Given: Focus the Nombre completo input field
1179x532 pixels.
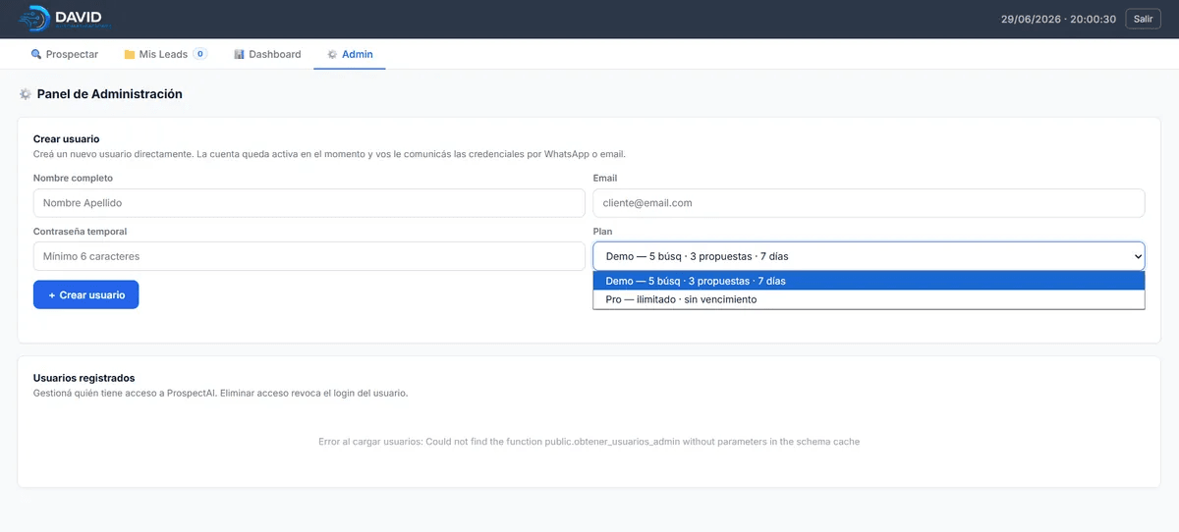Looking at the screenshot, I should [x=309, y=203].
